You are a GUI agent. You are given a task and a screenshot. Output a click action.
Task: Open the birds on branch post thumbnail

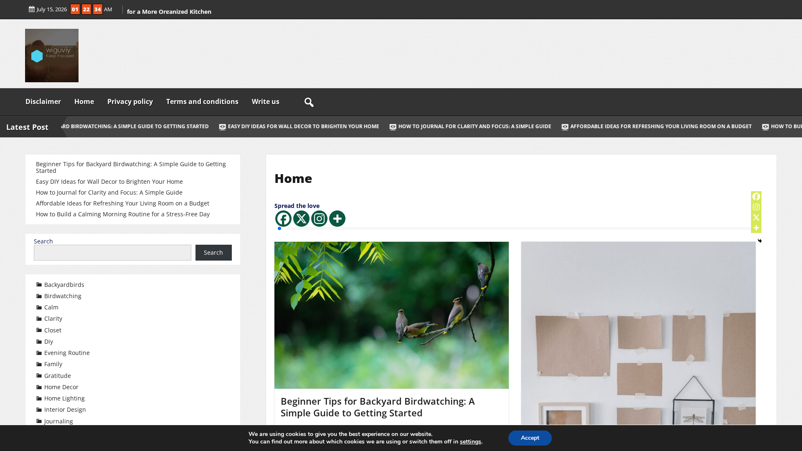click(x=391, y=315)
